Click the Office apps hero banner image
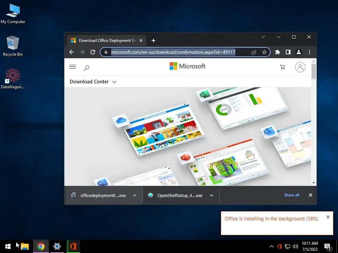Screen dimensions: 338x253 coord(187,136)
